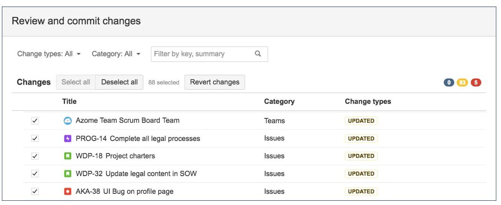Click the UPDATED tag in the AKA-38 row
Screen dimensions: 501x205
tap(361, 191)
